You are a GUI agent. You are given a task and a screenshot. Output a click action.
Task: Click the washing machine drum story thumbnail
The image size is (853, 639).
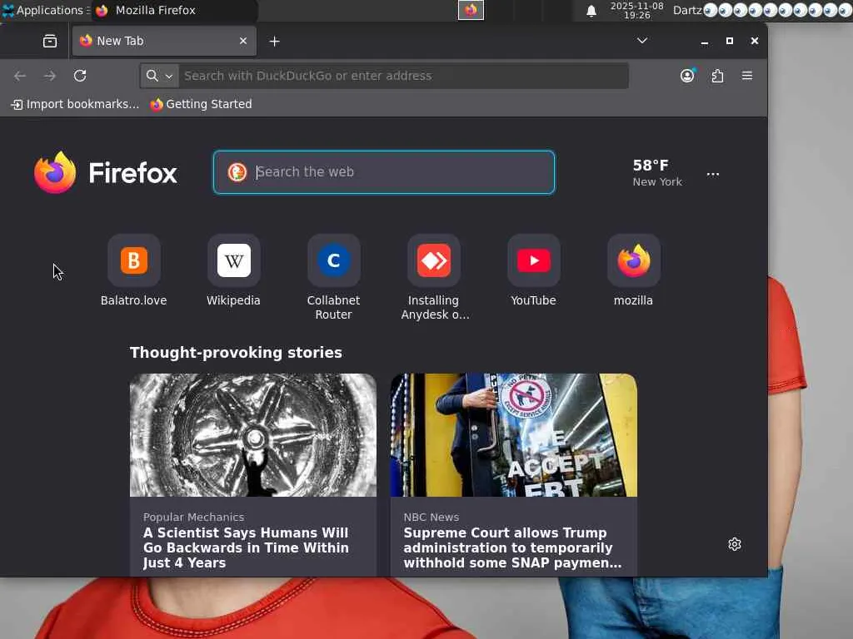coord(253,434)
